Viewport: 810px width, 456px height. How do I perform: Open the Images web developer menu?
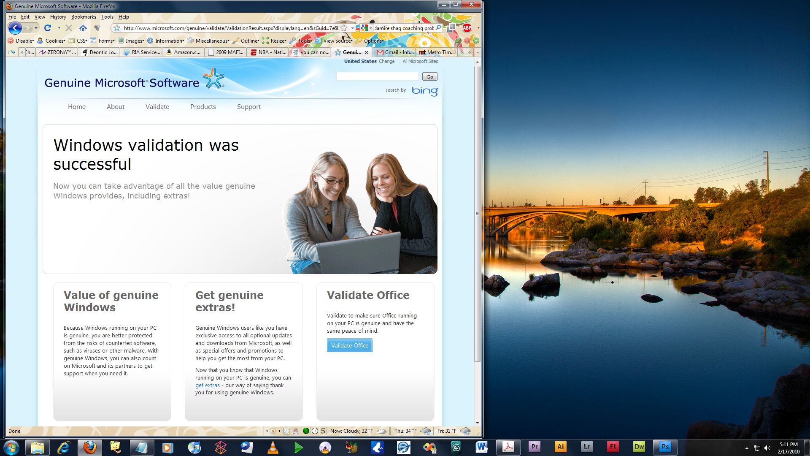tap(131, 41)
